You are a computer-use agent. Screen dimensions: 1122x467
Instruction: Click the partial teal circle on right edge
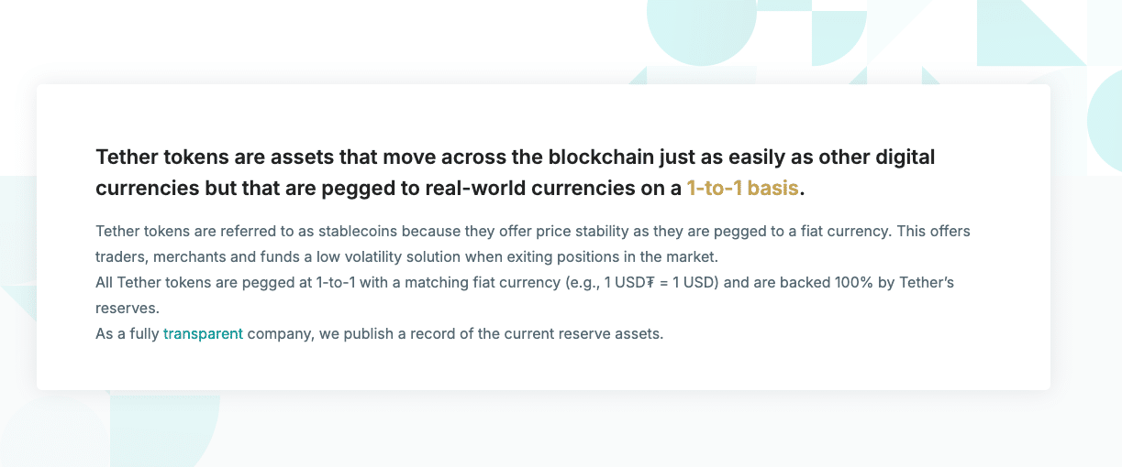pos(1106,120)
